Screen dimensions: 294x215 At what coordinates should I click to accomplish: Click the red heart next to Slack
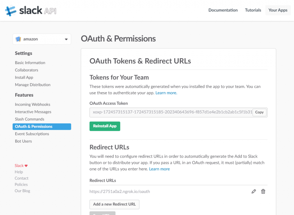(26, 166)
